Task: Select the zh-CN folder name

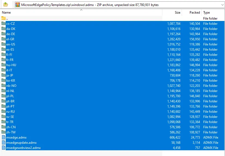Action: (11, 127)
